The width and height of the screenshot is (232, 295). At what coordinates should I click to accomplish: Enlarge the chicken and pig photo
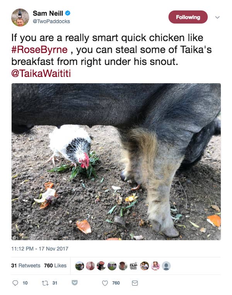click(x=116, y=162)
